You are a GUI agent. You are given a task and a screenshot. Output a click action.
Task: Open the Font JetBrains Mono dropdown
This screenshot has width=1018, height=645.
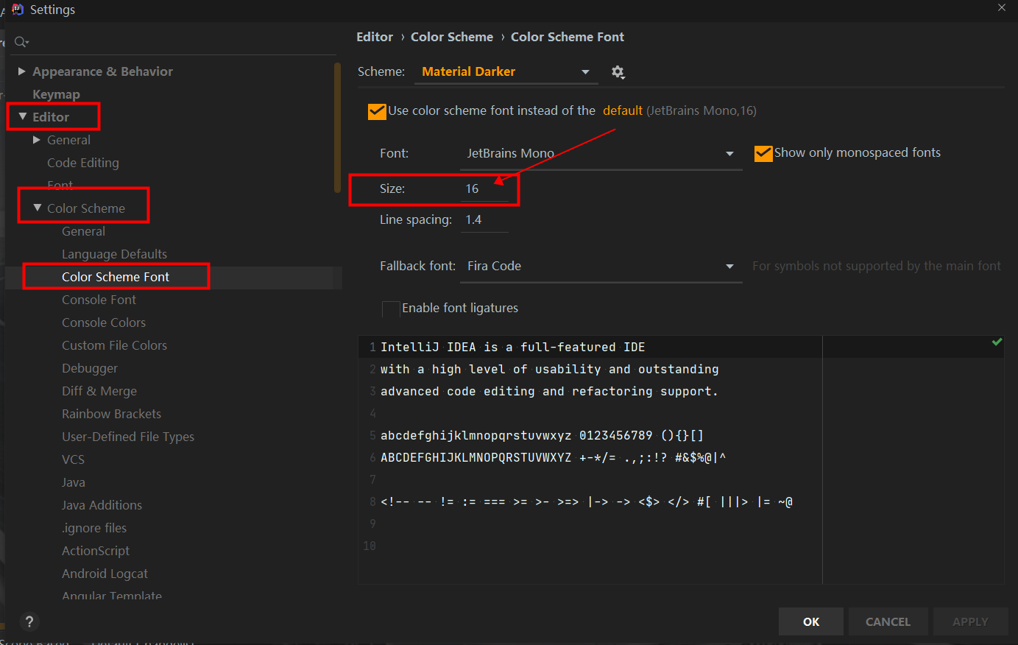click(x=601, y=154)
